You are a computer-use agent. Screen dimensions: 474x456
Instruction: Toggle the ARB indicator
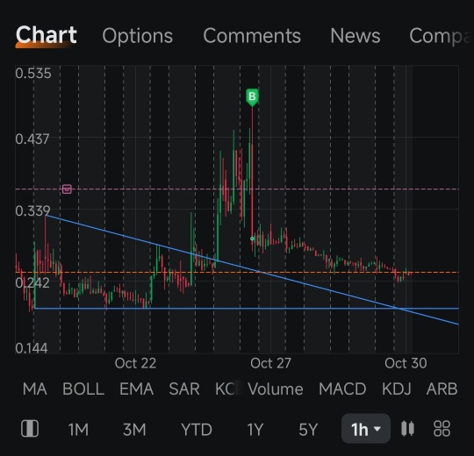coord(442,388)
